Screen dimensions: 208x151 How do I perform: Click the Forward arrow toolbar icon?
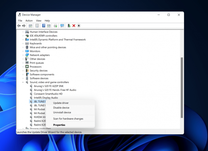(x=24, y=26)
